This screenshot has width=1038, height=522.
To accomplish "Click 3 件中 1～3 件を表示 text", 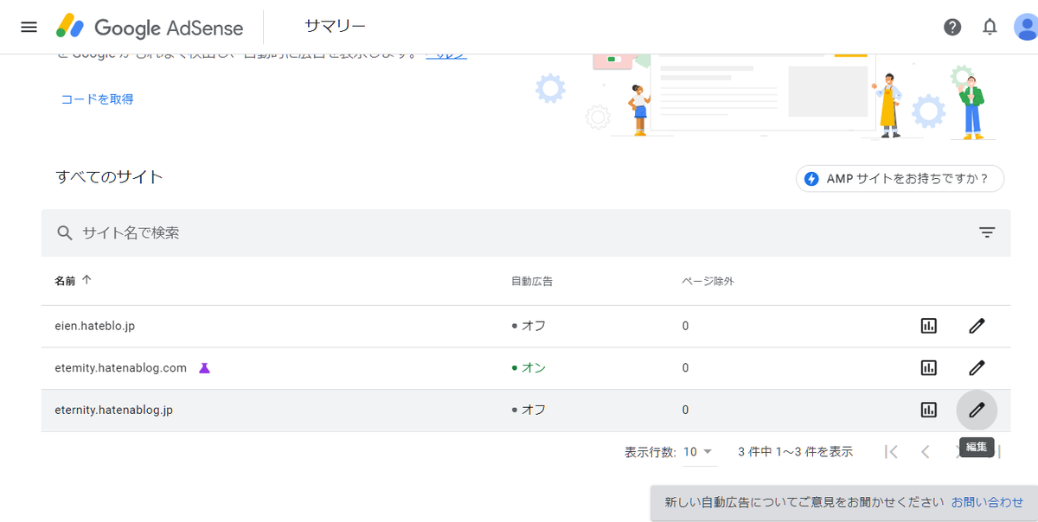I will 795,451.
